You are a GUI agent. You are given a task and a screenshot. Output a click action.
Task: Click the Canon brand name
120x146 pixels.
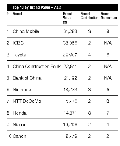pyautogui.click(x=19, y=136)
